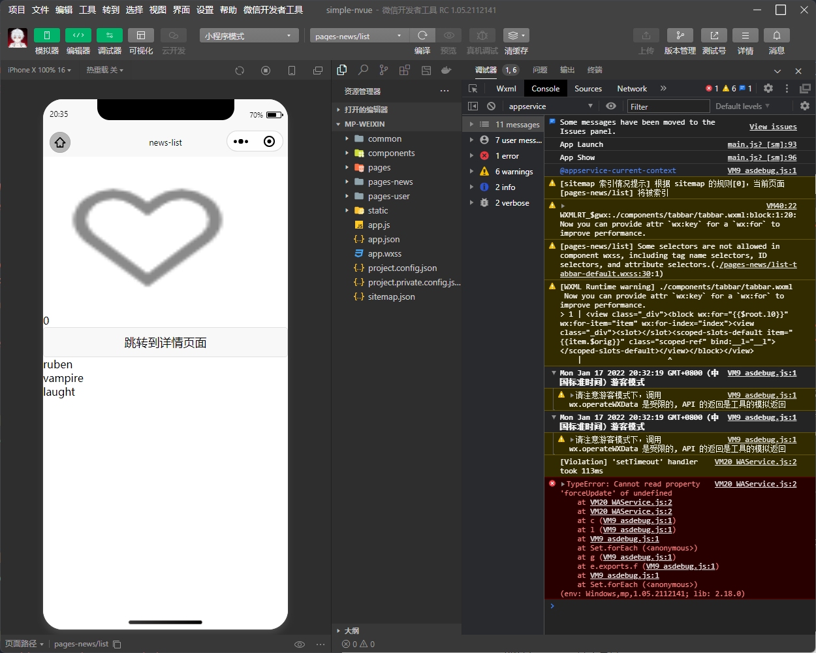Open 真机调试 real device debugging
The height and width of the screenshot is (653, 816).
click(x=482, y=35)
